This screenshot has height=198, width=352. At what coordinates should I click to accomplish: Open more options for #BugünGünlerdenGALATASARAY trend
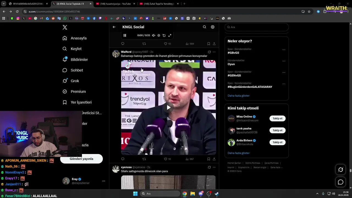point(284,84)
